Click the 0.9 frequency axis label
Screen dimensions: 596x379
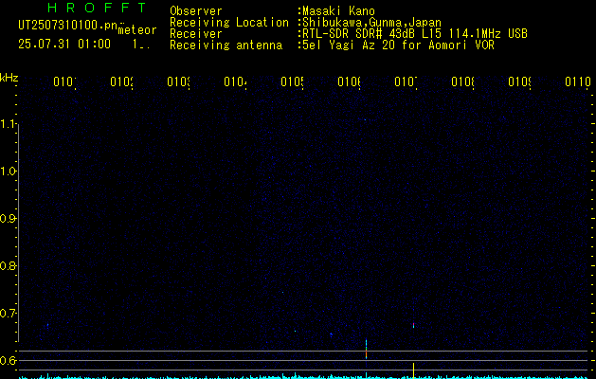coord(9,219)
